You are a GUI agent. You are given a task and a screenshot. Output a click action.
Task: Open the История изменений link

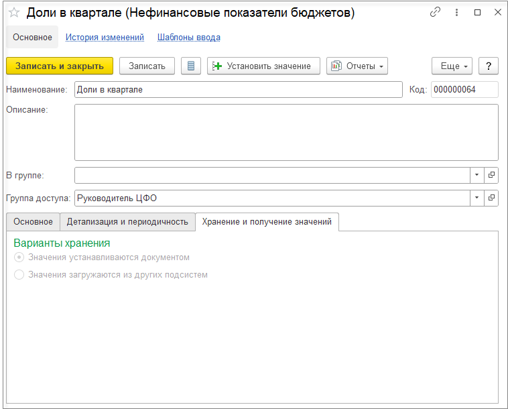[105, 38]
